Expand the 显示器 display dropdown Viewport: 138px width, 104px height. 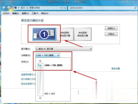pyautogui.click(x=64, y=49)
